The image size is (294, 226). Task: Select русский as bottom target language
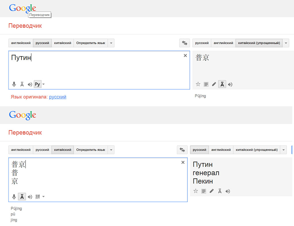pyautogui.click(x=200, y=150)
